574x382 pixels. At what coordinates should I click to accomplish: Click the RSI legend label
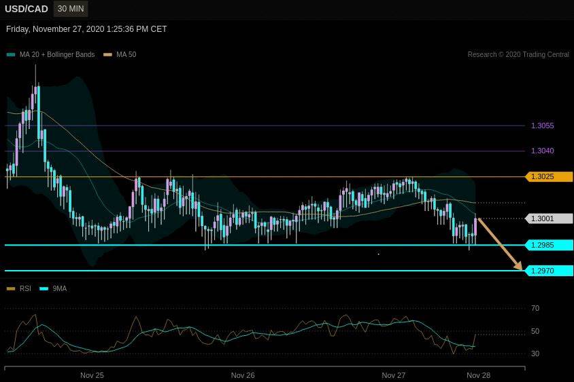tap(25, 289)
